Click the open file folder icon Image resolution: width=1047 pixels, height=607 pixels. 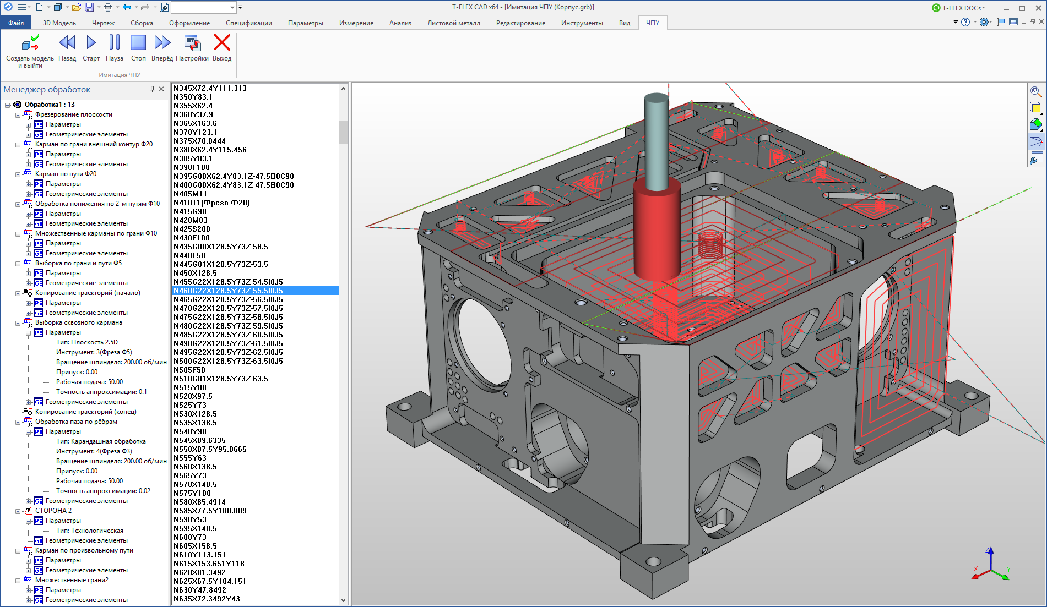click(77, 7)
